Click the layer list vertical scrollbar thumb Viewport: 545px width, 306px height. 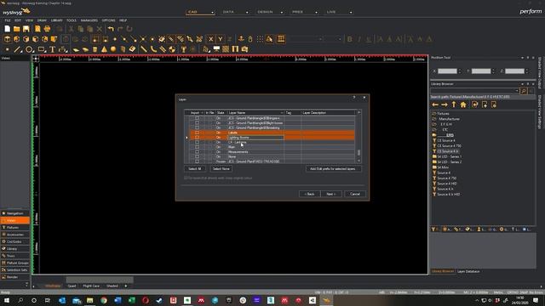click(x=359, y=153)
